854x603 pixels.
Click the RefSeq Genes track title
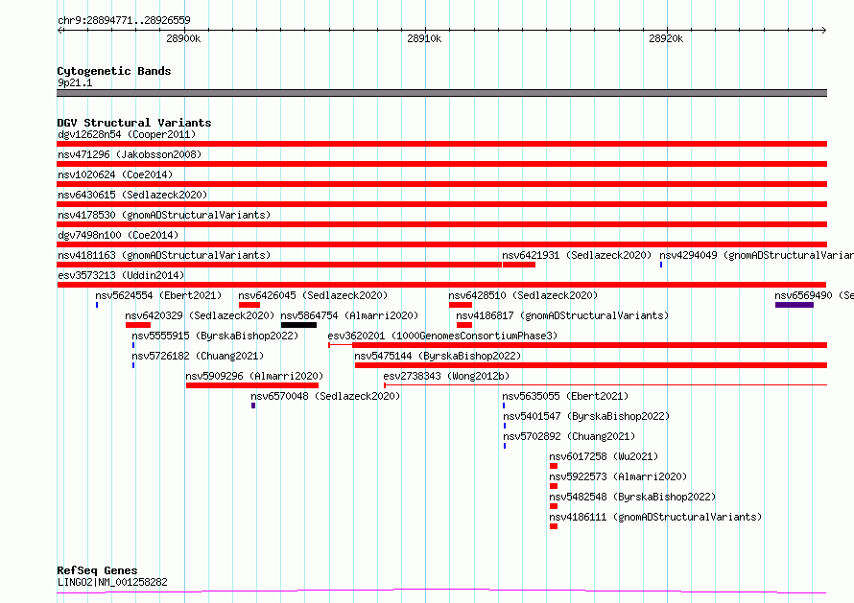97,570
